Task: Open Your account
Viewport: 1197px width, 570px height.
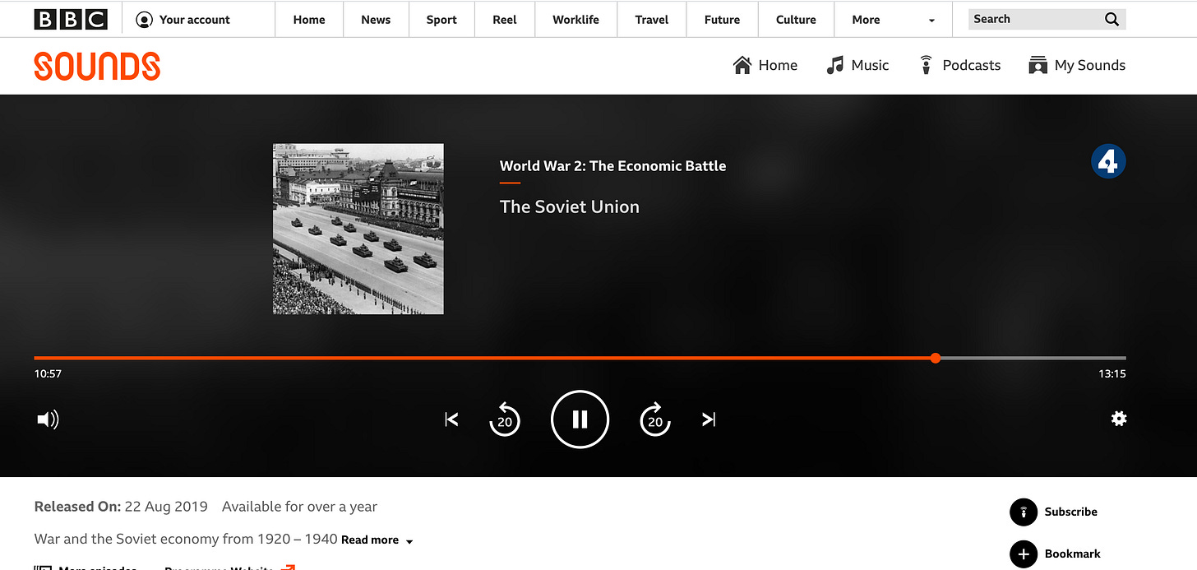Action: pos(183,20)
